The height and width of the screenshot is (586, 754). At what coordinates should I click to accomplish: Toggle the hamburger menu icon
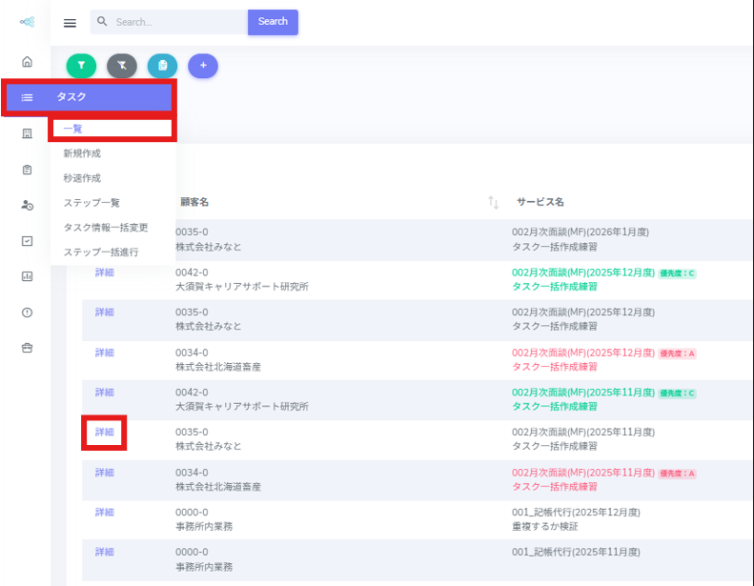coord(70,23)
